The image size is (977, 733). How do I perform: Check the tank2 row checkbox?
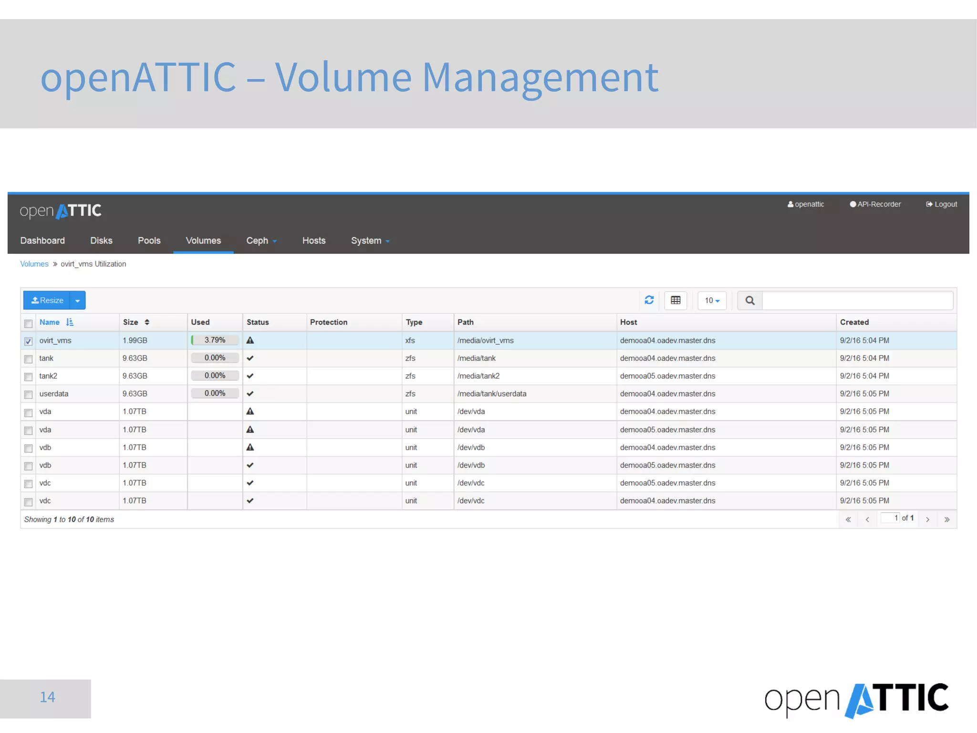[x=29, y=377]
